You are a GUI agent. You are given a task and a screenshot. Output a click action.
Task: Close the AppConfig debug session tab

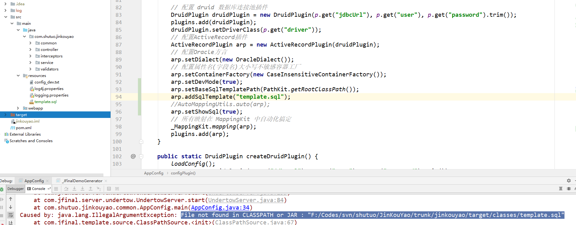click(x=47, y=181)
